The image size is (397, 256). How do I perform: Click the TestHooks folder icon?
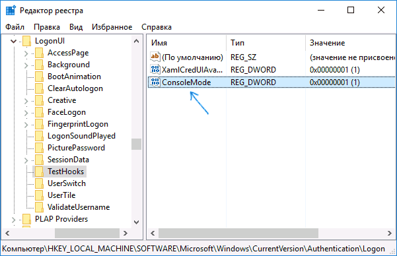point(39,172)
